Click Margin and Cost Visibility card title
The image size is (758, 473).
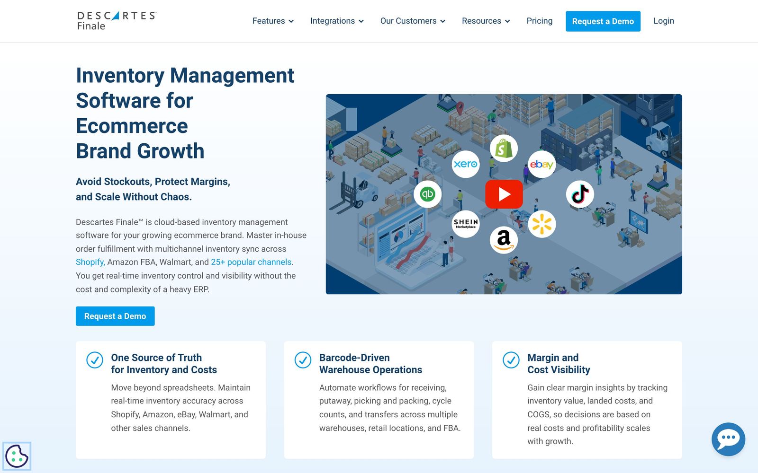click(x=559, y=364)
